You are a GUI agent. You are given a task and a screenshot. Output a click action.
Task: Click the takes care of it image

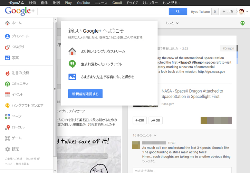click(89, 154)
